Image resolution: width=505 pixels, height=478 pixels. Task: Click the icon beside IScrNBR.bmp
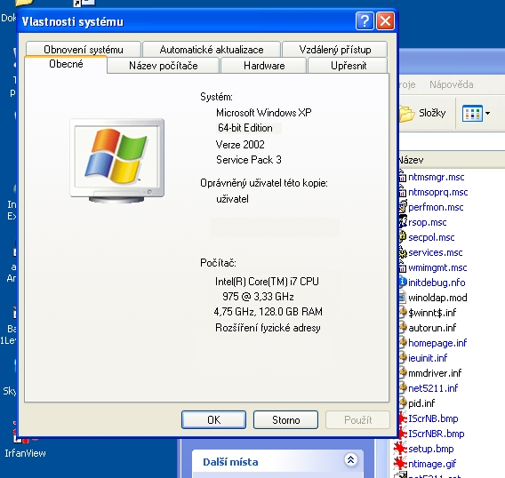click(402, 434)
